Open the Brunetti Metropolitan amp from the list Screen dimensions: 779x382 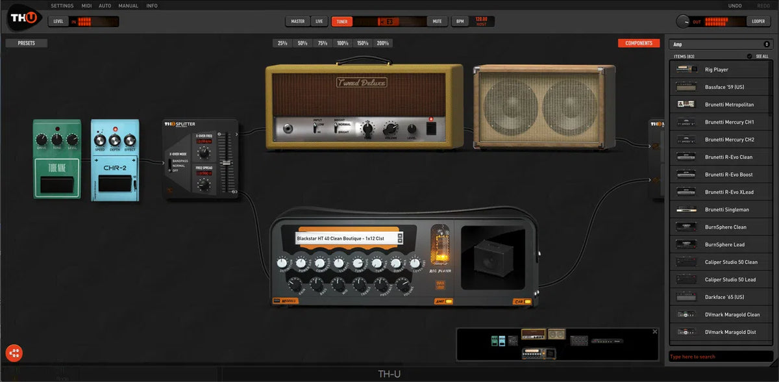pyautogui.click(x=721, y=104)
